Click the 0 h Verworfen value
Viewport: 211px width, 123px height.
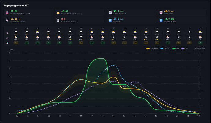63,19
